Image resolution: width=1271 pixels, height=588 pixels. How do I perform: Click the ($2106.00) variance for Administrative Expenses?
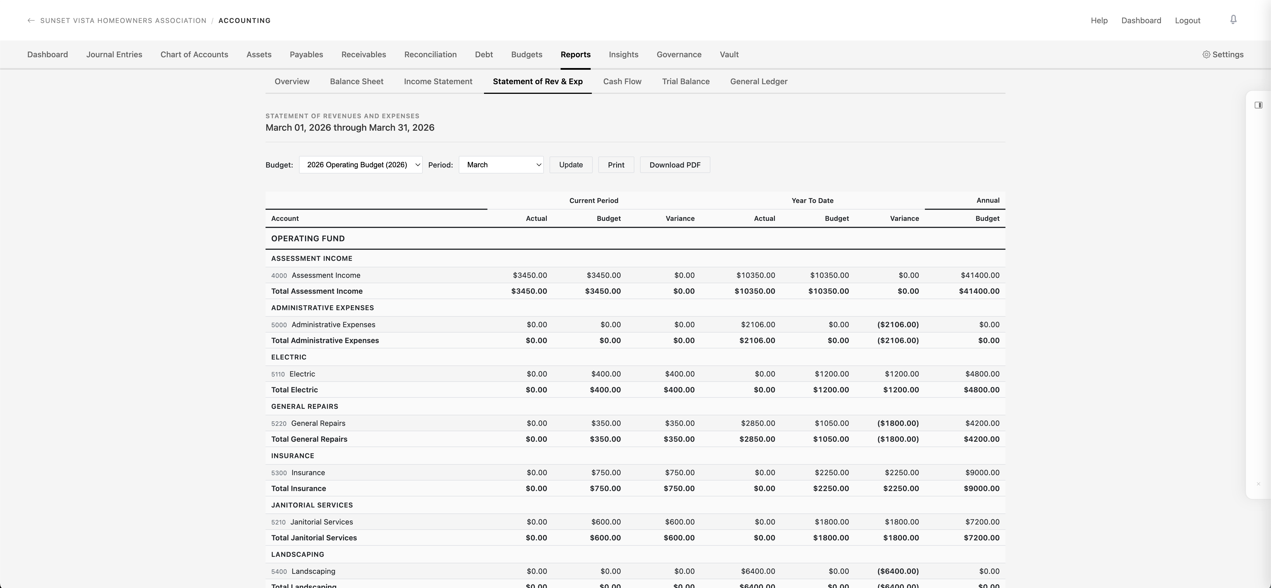[898, 325]
